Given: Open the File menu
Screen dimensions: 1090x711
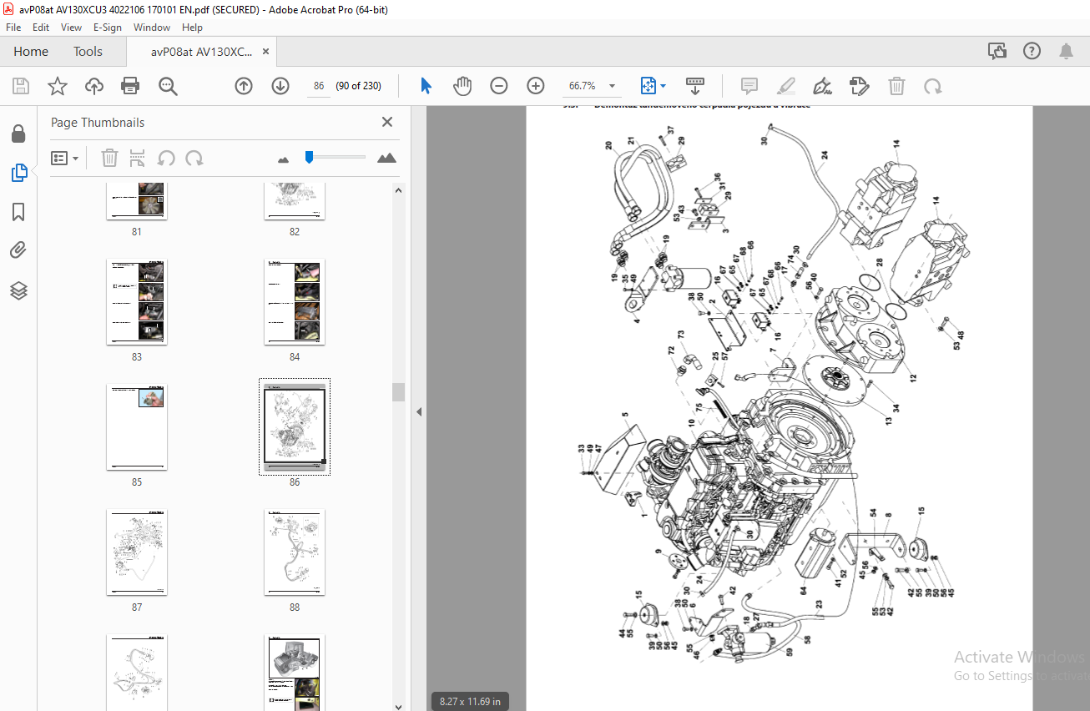Looking at the screenshot, I should 13,28.
